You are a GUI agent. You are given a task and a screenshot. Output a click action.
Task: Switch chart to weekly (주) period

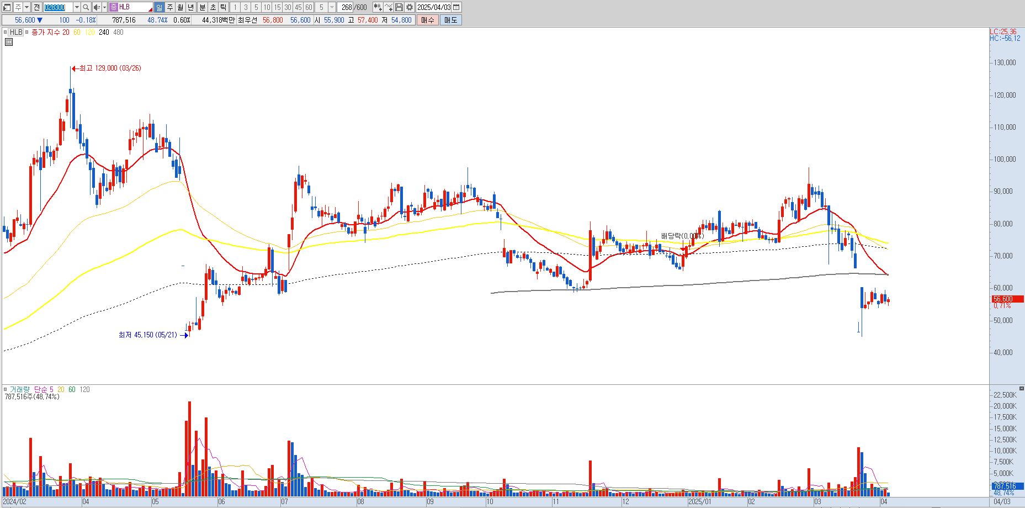(169, 7)
